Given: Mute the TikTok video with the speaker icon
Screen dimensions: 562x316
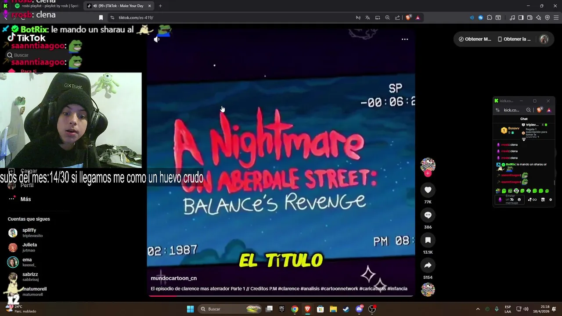Looking at the screenshot, I should [x=157, y=39].
